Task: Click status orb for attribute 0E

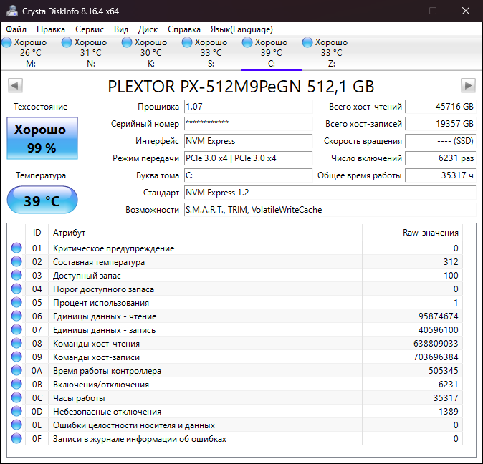Action: (16, 425)
